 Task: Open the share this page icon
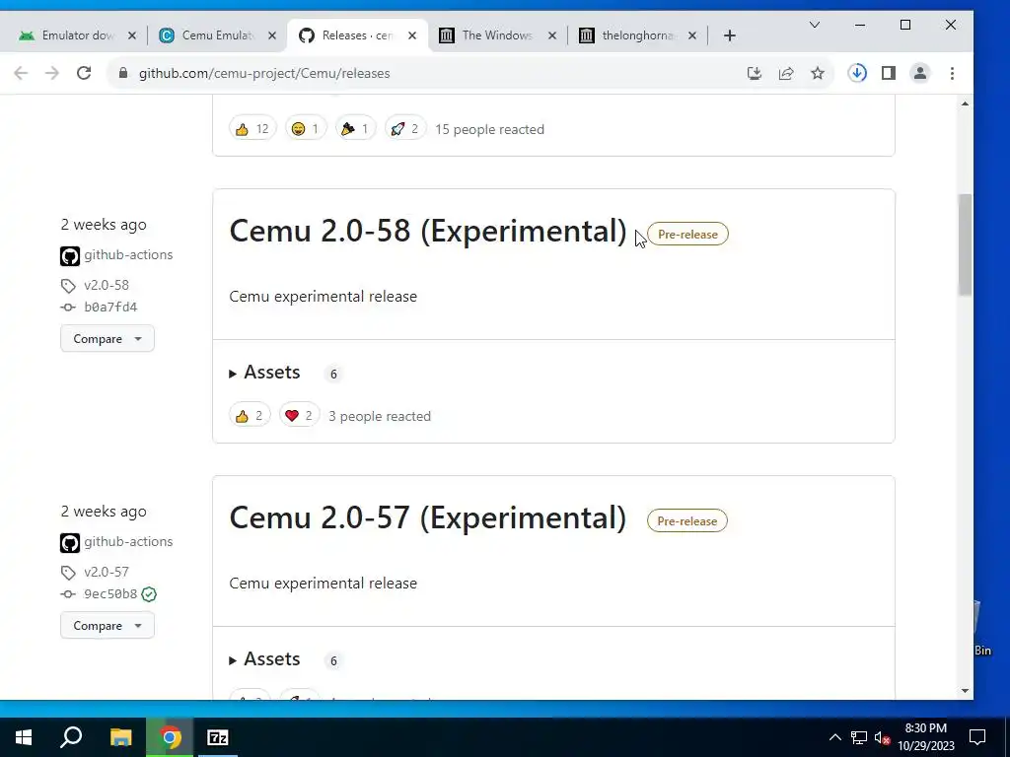tap(786, 73)
